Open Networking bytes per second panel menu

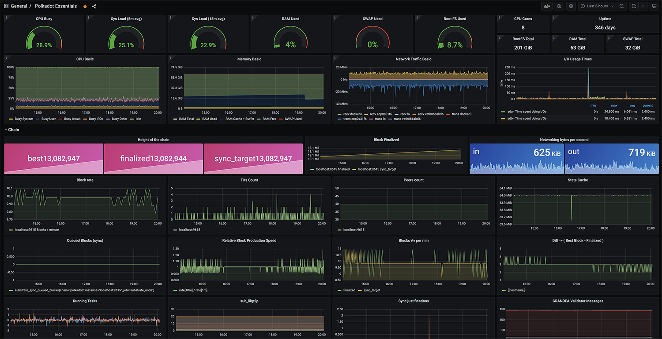[x=564, y=140]
